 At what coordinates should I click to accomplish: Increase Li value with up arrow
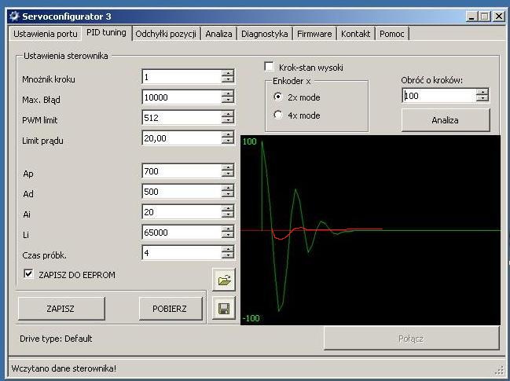tap(228, 229)
